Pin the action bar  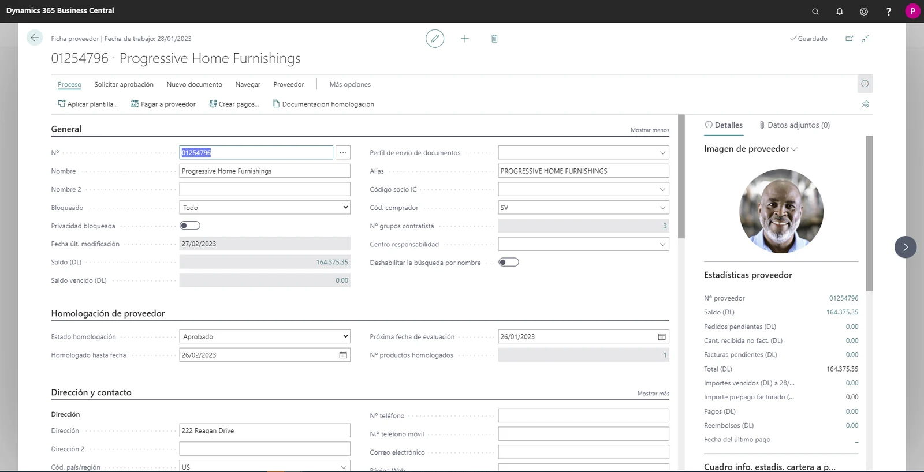[865, 104]
